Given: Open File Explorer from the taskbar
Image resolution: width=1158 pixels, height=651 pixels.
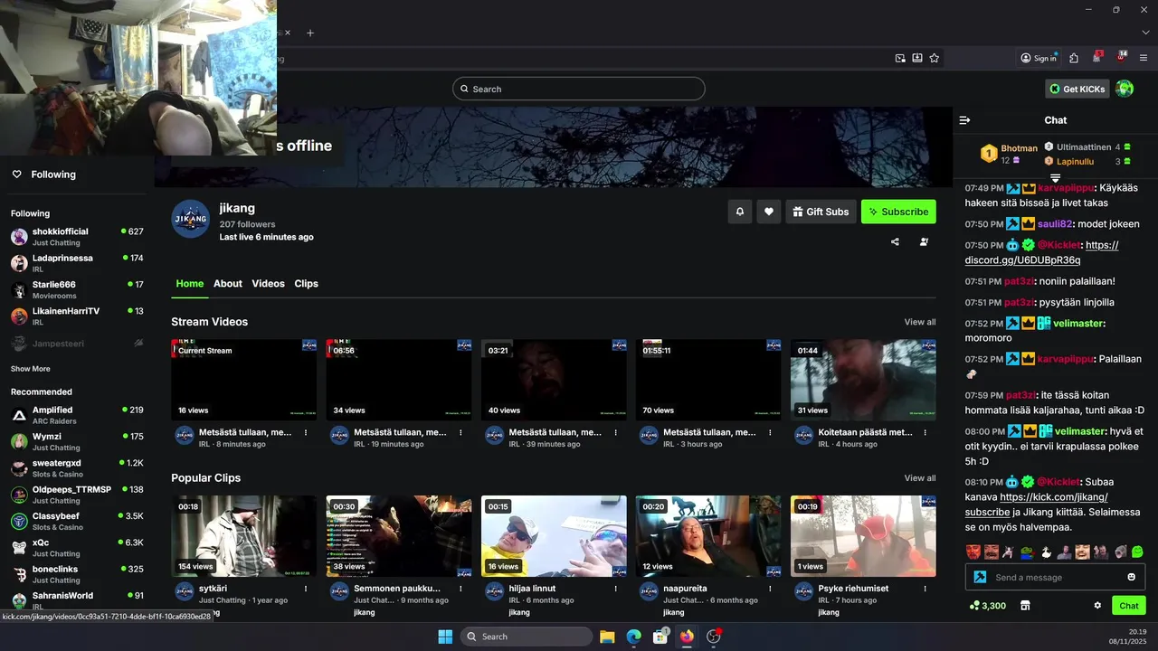Looking at the screenshot, I should point(607,637).
